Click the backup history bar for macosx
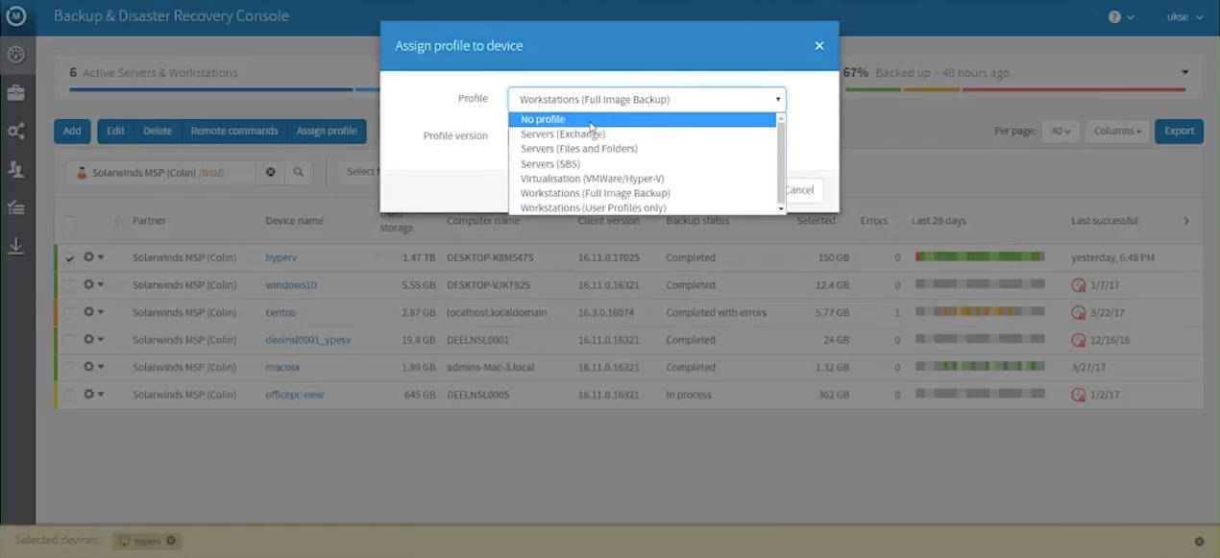The image size is (1220, 558). (x=979, y=367)
